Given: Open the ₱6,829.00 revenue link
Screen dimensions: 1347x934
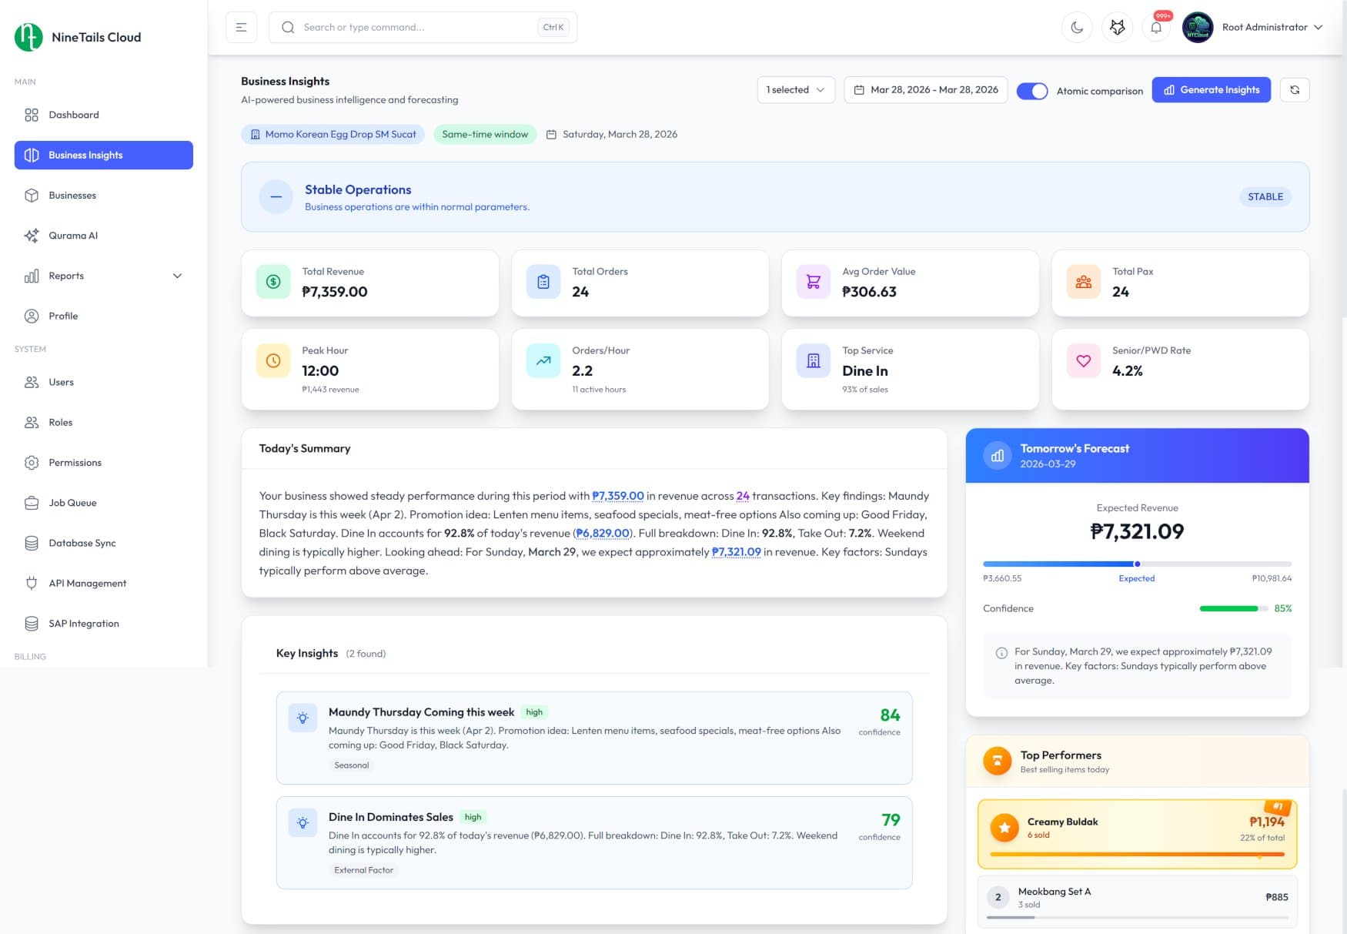Looking at the screenshot, I should [603, 533].
